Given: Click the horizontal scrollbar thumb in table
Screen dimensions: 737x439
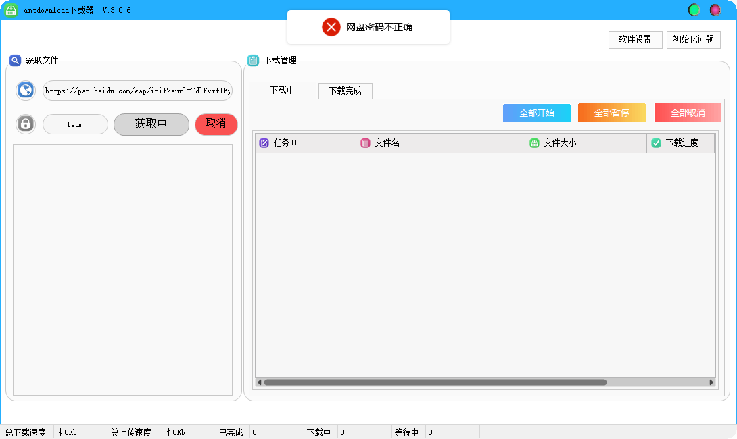Looking at the screenshot, I should pos(435,382).
